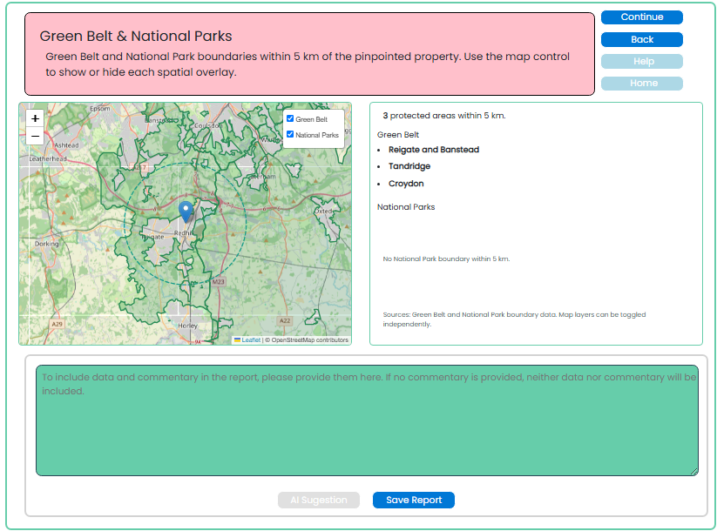Image resolution: width=717 pixels, height=531 pixels.
Task: Click the blue location pin marker
Action: [186, 212]
